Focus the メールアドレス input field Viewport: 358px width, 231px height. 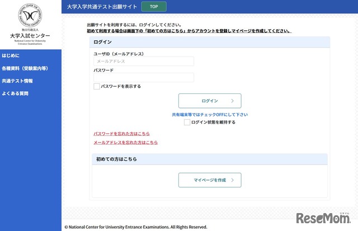pos(144,61)
